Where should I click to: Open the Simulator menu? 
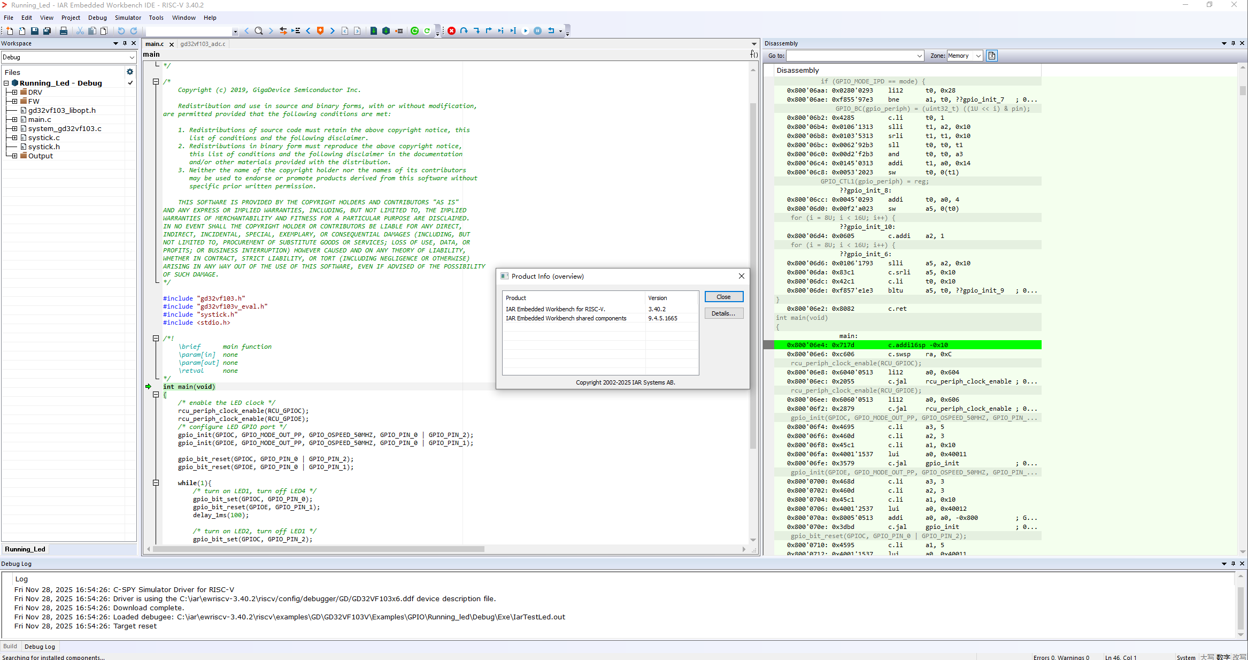point(128,18)
